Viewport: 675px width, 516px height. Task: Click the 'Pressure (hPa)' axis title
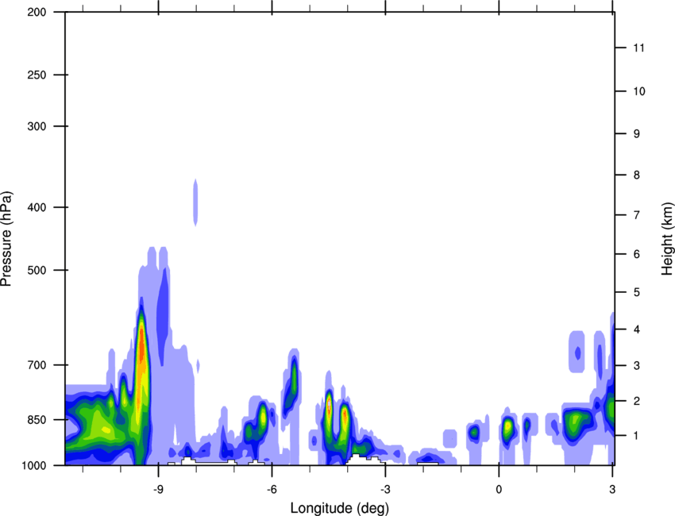[x=6, y=239]
